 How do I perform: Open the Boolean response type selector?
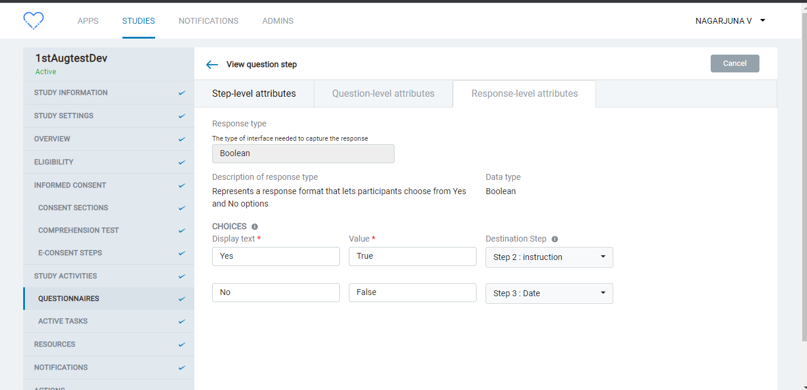point(303,154)
